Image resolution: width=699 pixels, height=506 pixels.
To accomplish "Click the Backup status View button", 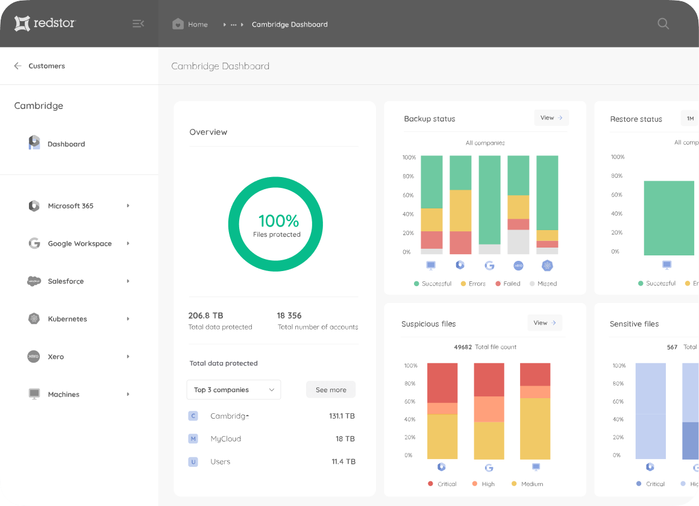I will pos(551,117).
